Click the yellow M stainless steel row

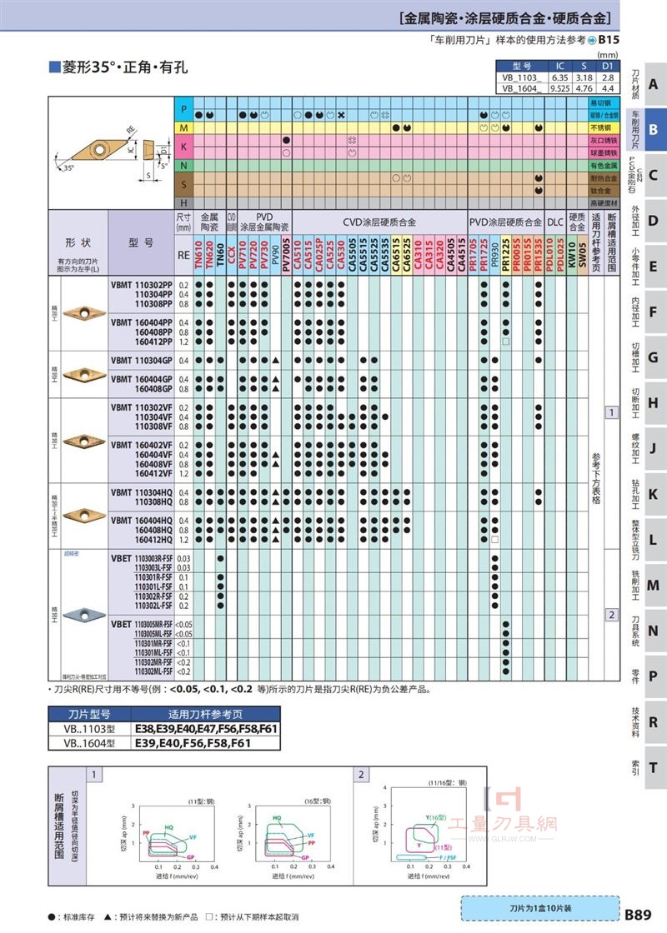point(397,128)
